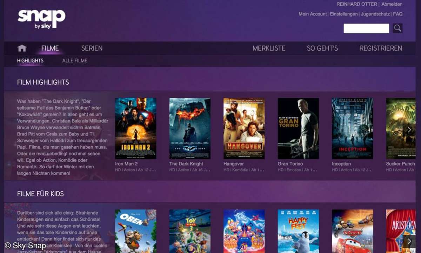Screen dimensions: 421x253
Task: Select the Highlights sub-tab
Action: (x=30, y=60)
